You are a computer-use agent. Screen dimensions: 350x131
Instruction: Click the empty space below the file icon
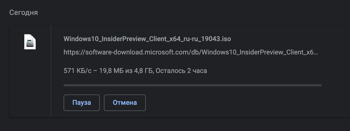30,82
